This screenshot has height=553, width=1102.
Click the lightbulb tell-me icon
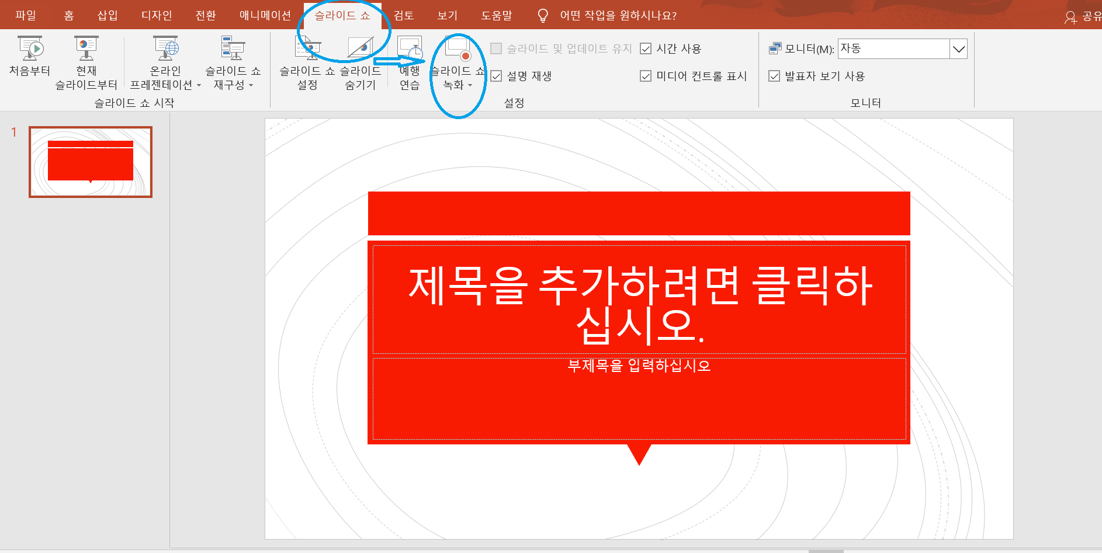point(543,16)
